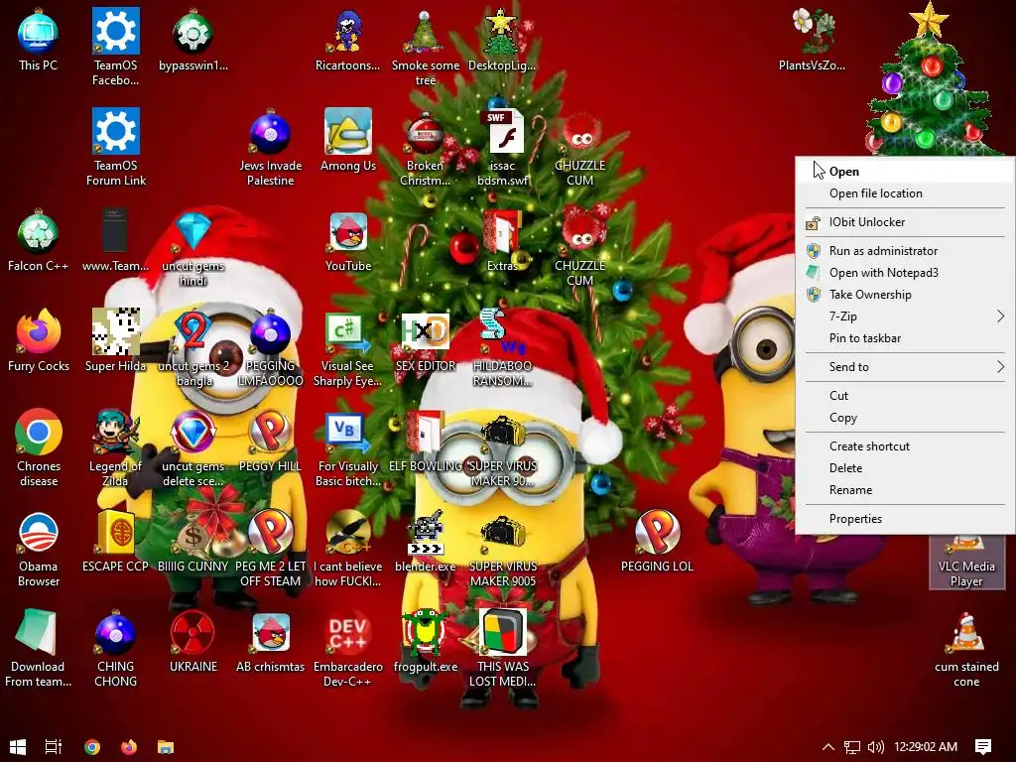The width and height of the screenshot is (1016, 762).
Task: Click Open in the context menu
Action: coord(905,171)
